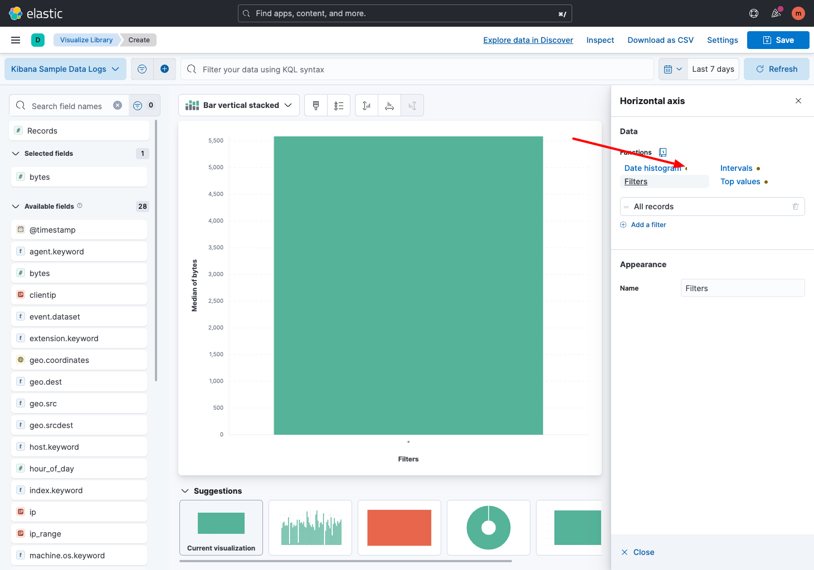814x570 pixels.
Task: Select the donut chart suggestion thumbnail
Action: (489, 528)
